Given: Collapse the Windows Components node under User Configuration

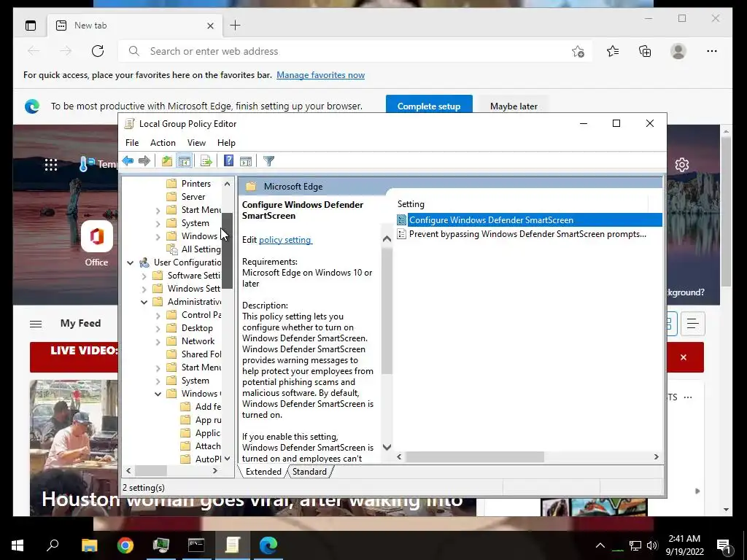Looking at the screenshot, I should (158, 394).
